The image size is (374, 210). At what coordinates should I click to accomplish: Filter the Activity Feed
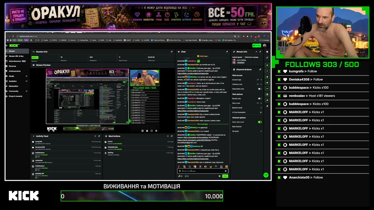click(x=95, y=136)
